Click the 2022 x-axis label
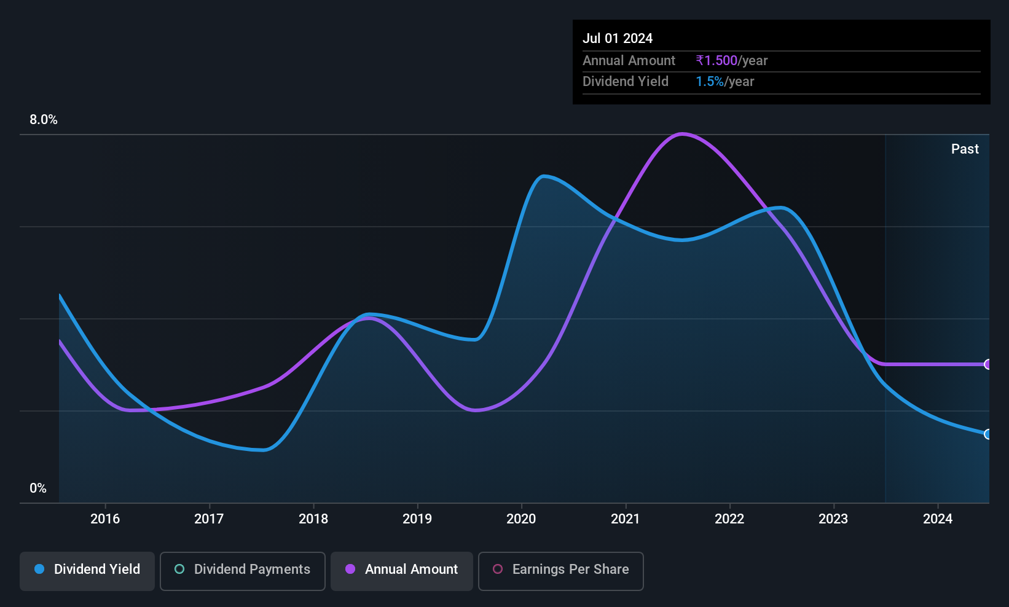 [729, 519]
